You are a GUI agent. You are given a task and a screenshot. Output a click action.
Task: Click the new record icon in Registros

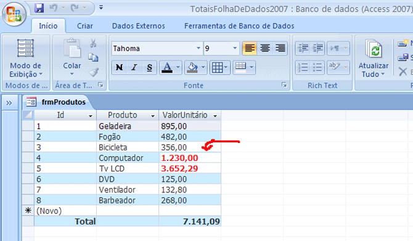[403, 43]
